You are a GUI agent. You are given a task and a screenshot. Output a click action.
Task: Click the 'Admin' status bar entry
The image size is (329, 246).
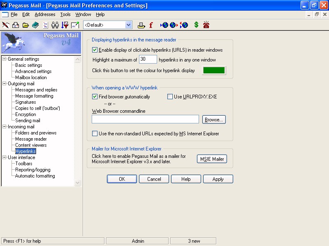(x=137, y=241)
